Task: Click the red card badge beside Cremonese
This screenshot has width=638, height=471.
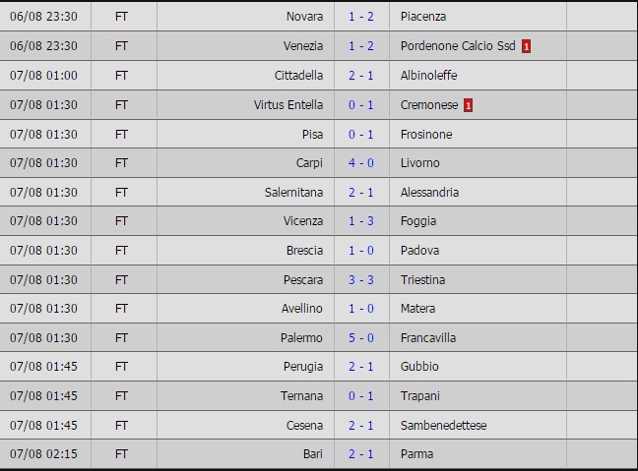Action: 468,105
